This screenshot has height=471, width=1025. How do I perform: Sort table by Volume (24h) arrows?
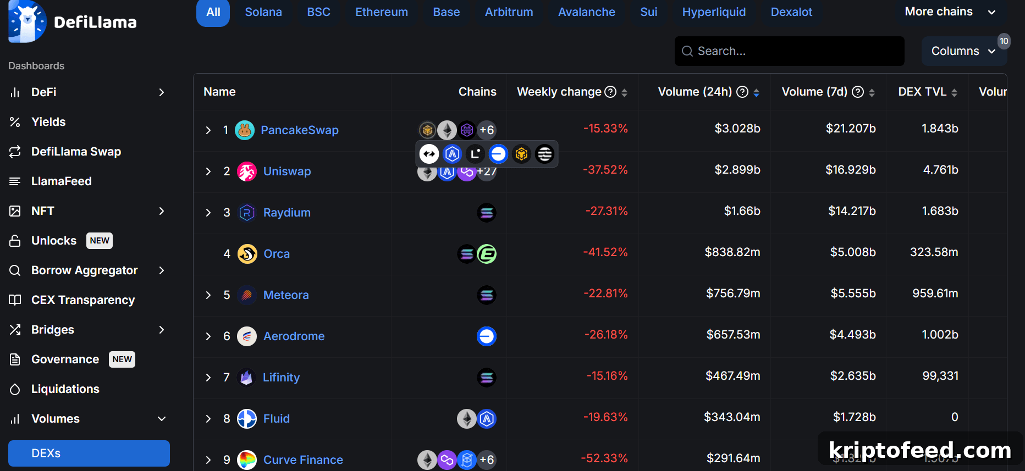point(757,93)
